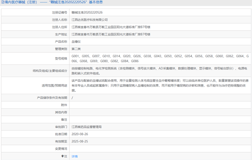The width and height of the screenshot is (252, 160).
Task: Click the marker icon beside 注 label
Action: click(63, 156)
